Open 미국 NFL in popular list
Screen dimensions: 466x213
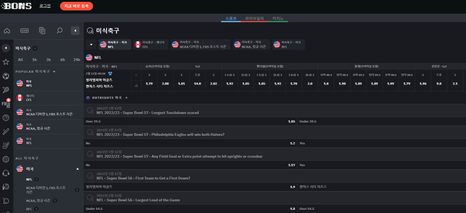(x=47, y=84)
